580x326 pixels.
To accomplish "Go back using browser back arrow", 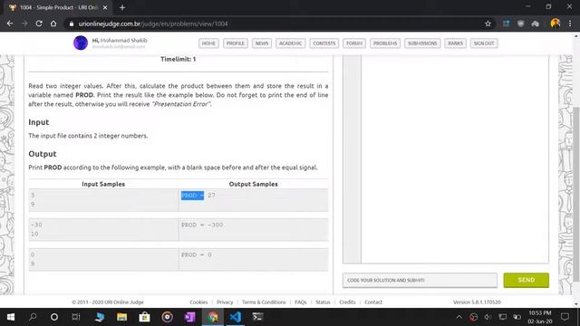I will click(x=10, y=24).
